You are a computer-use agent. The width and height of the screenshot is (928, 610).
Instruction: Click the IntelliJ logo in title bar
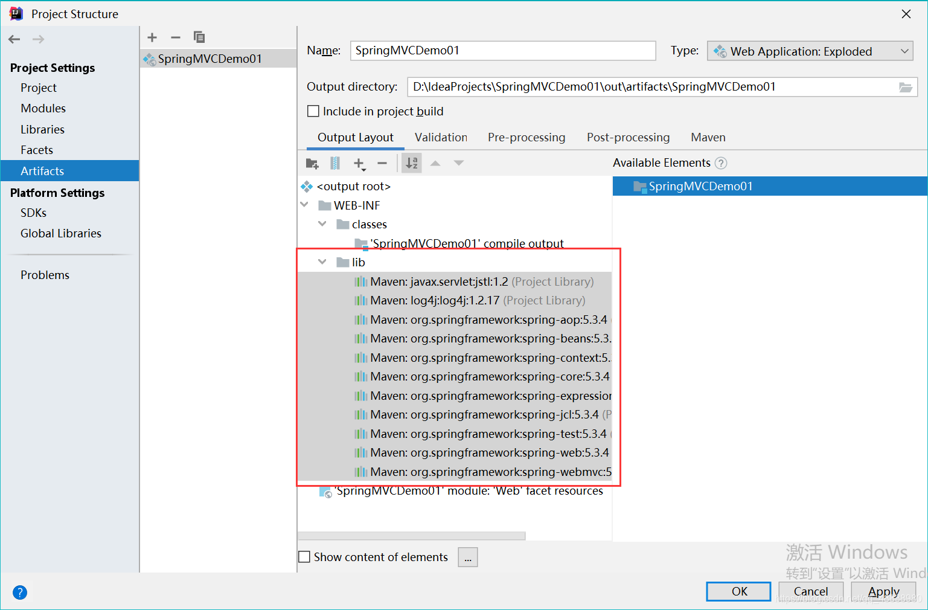coord(16,13)
